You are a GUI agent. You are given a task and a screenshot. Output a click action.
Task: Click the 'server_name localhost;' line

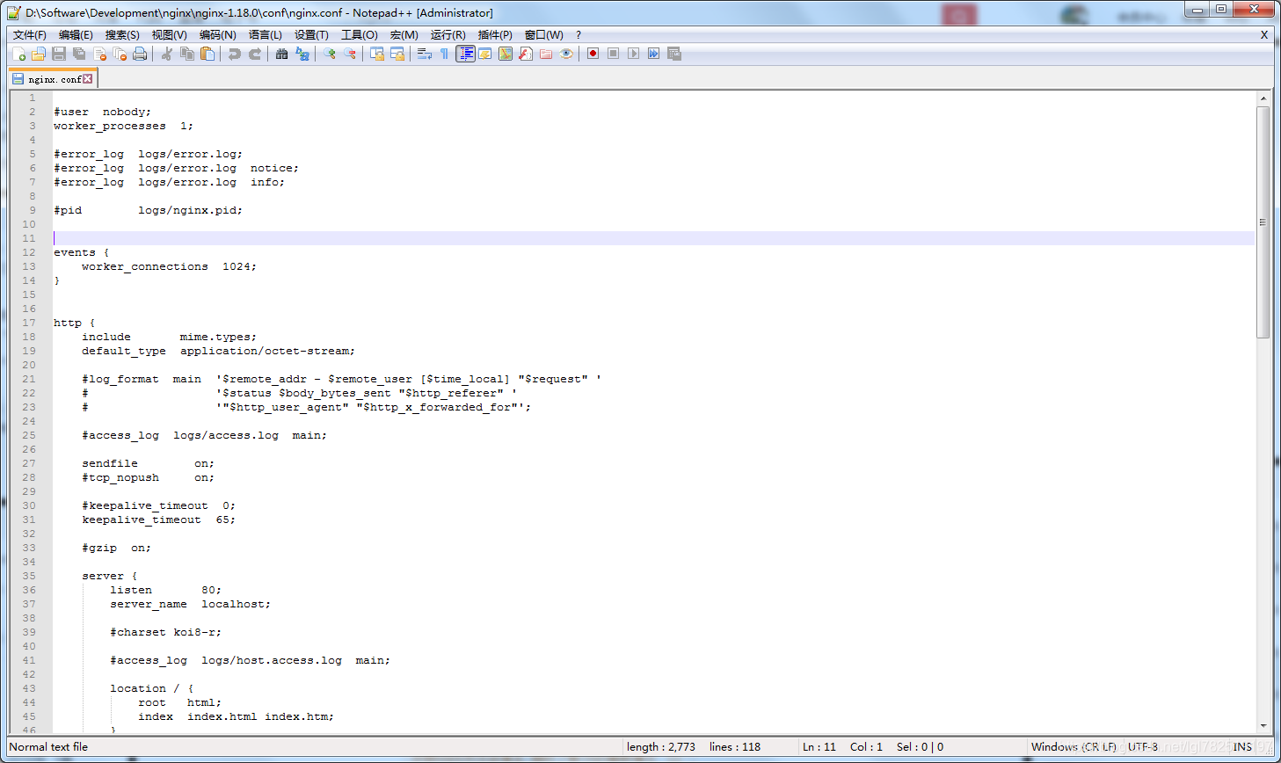[190, 604]
